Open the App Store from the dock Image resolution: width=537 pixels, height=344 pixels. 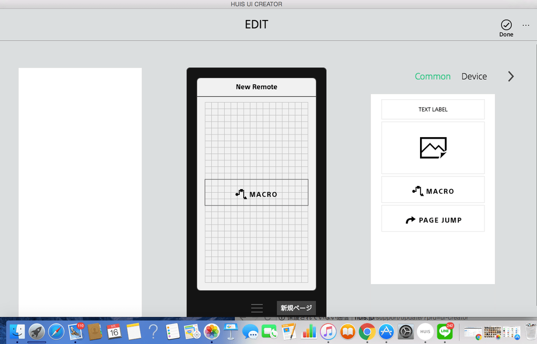point(386,331)
